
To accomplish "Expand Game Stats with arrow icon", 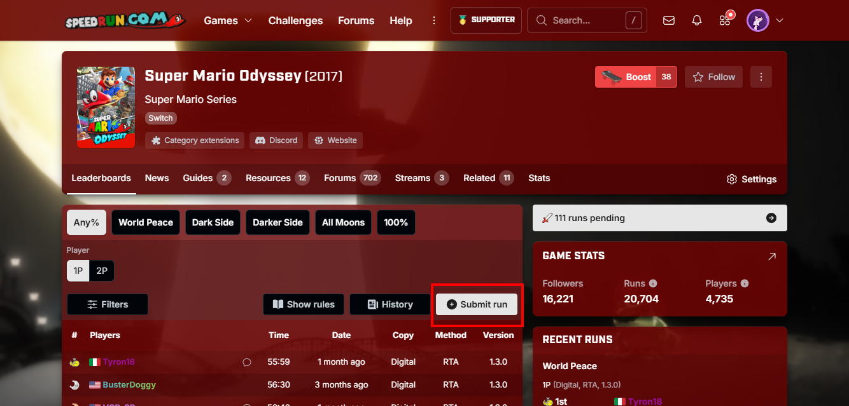I will point(772,256).
